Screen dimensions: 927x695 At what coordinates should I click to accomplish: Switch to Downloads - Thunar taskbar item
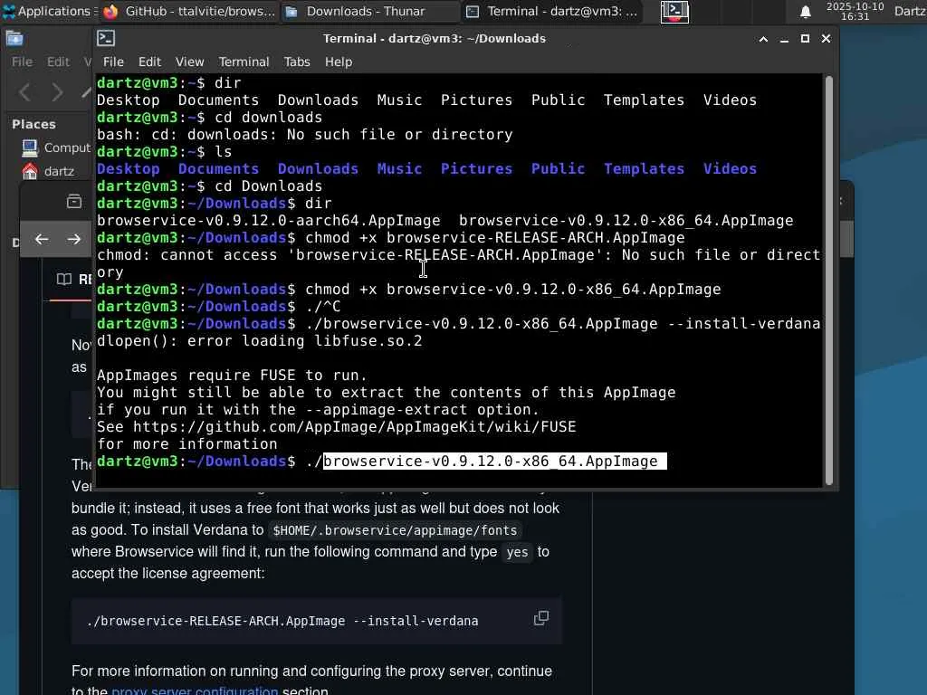368,11
